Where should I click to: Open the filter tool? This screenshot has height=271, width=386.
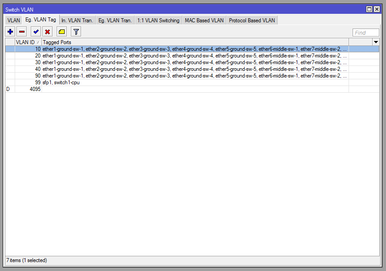click(x=75, y=31)
